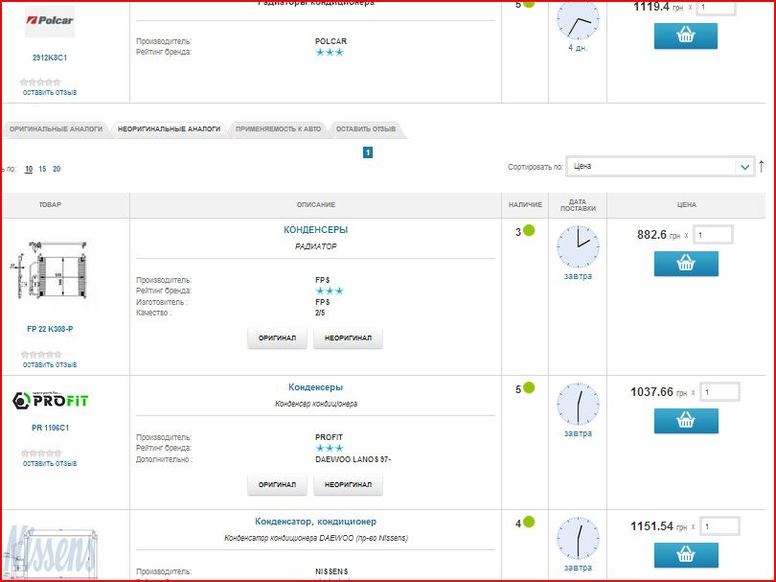Click FPS brand rating stars
The height and width of the screenshot is (582, 776).
tap(330, 291)
